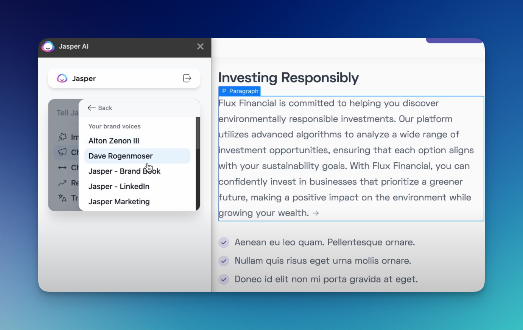Click the 'Investing Responsibly' heading
Screen dimensions: 523x330
288,77
